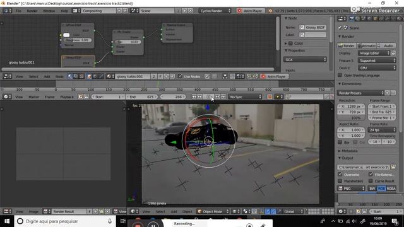Click the Render image button
Viewport: 404px width, 227px height.
(x=347, y=45)
